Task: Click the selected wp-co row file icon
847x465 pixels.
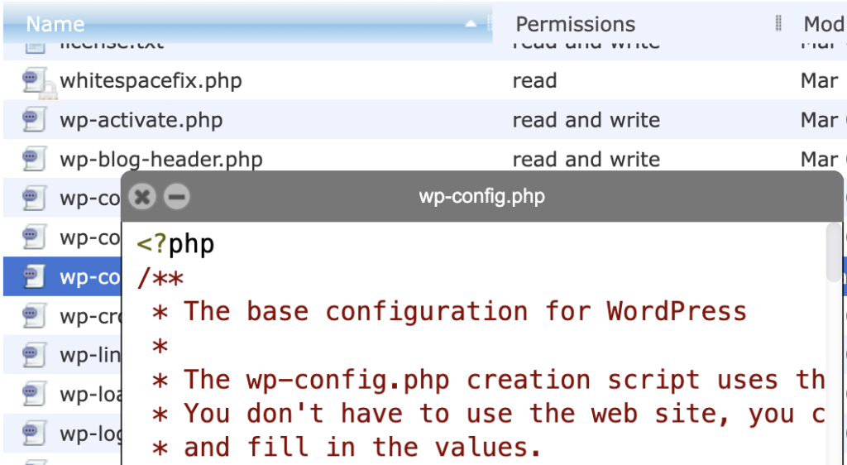Action: coord(35,276)
